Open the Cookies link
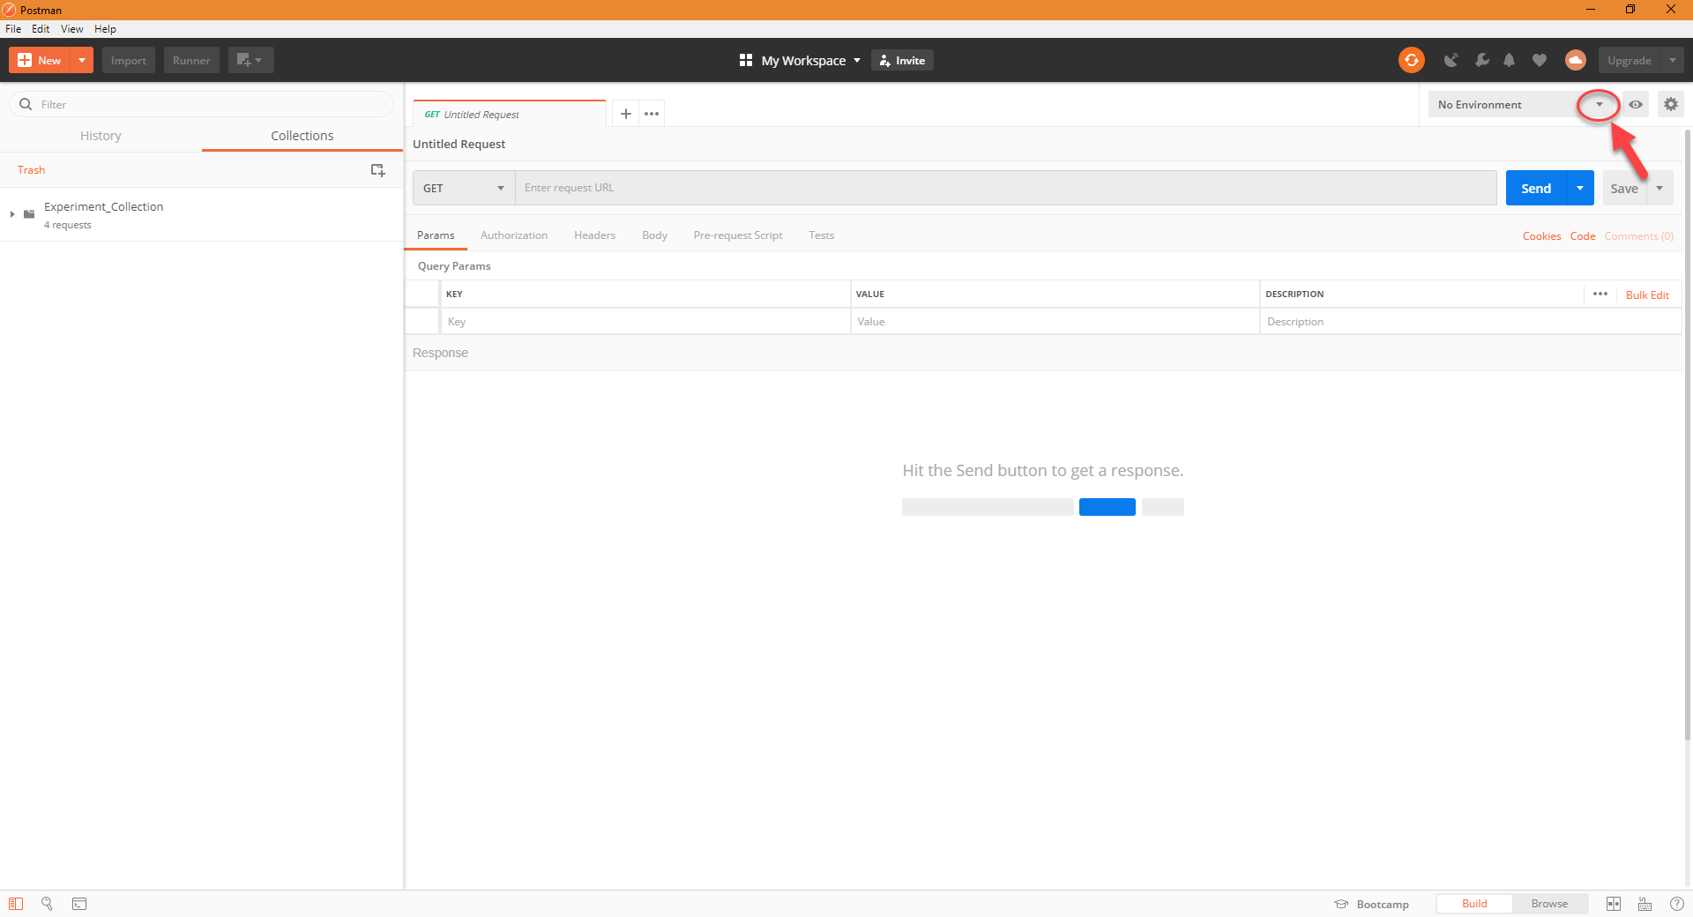The width and height of the screenshot is (1693, 917). pos(1541,236)
